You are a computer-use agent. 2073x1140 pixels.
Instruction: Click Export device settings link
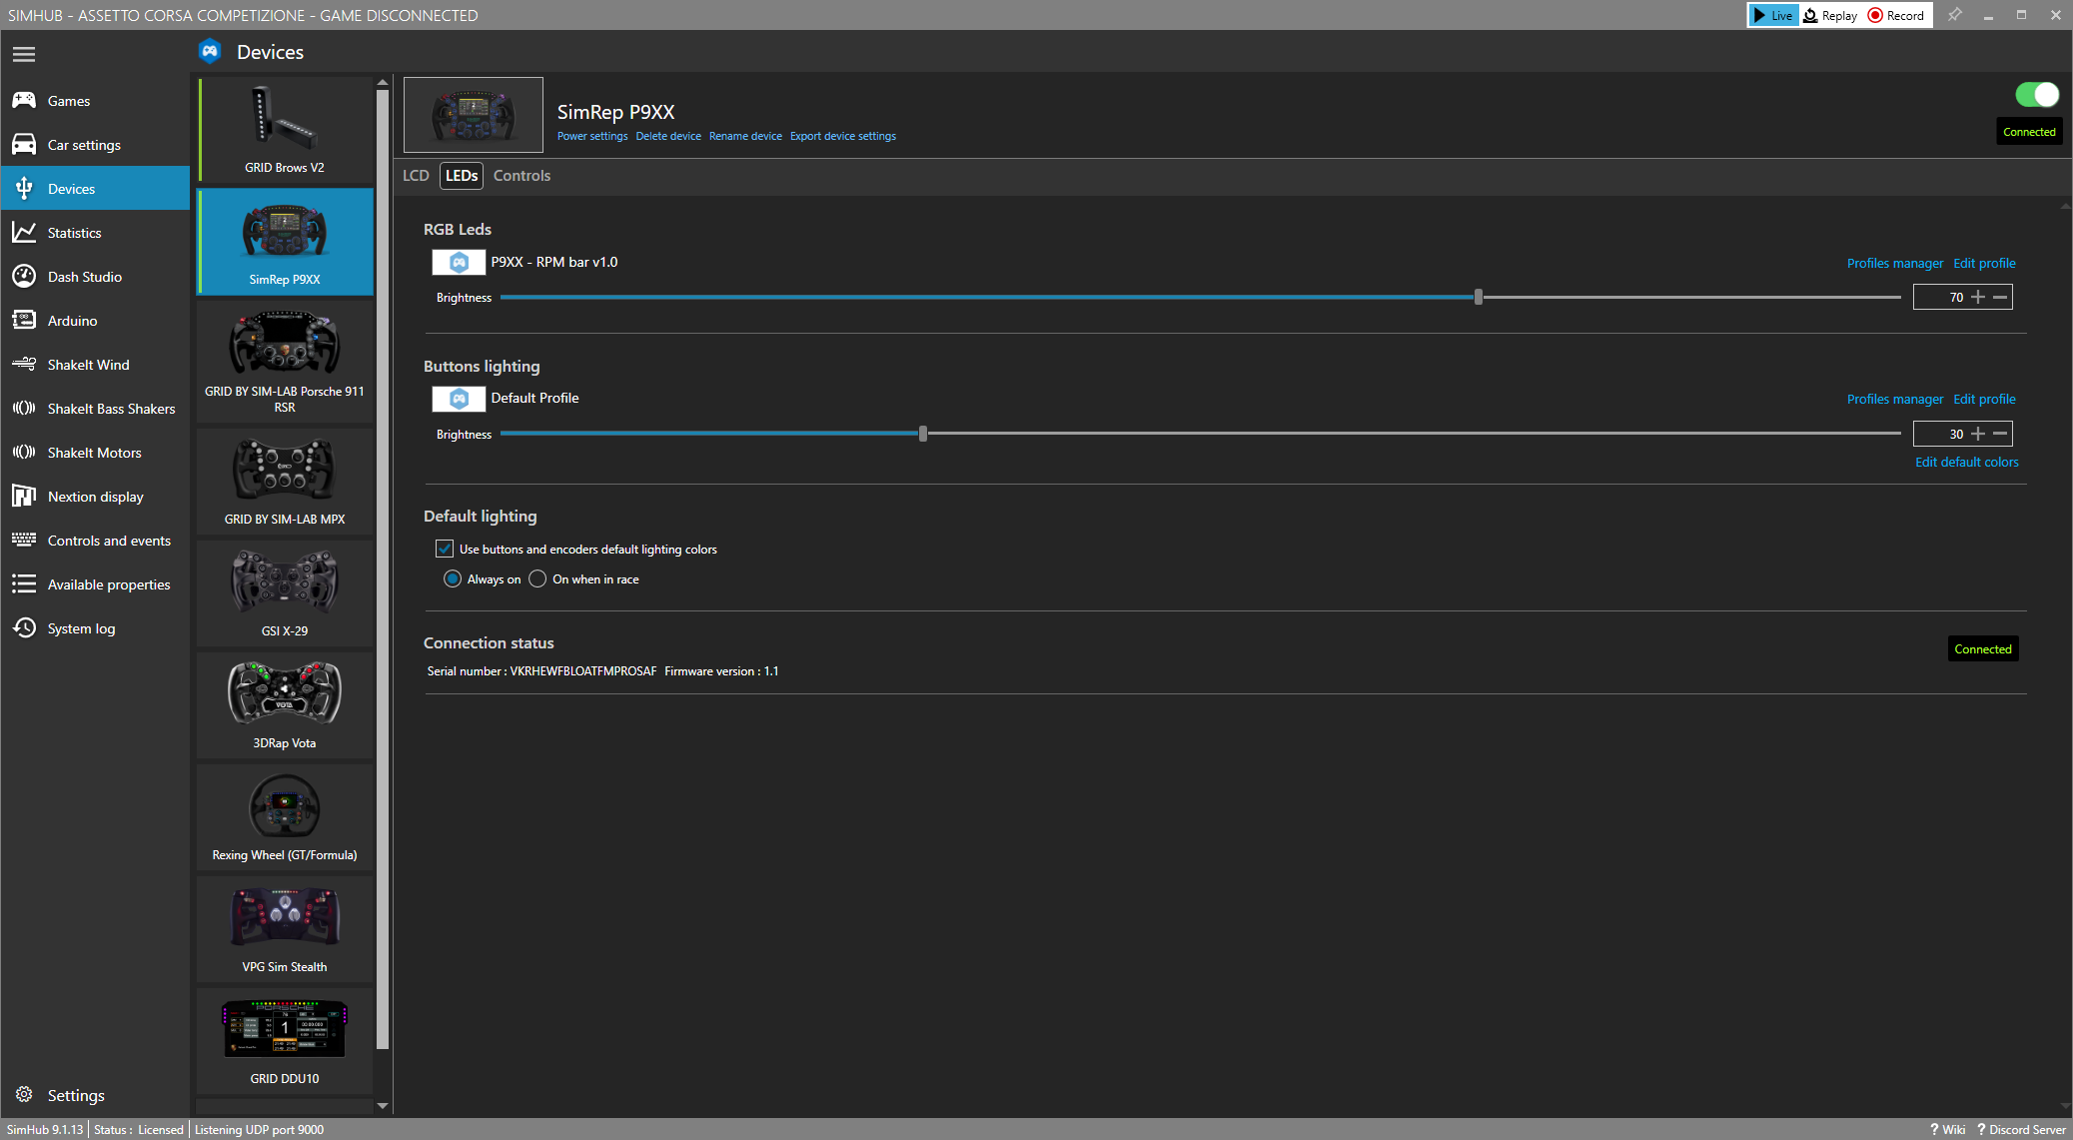tap(843, 136)
